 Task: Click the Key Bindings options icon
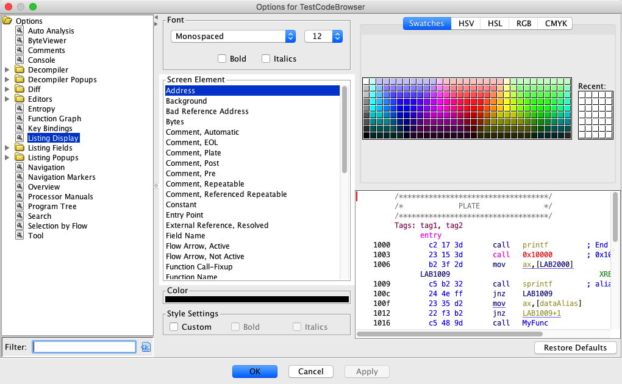20,129
